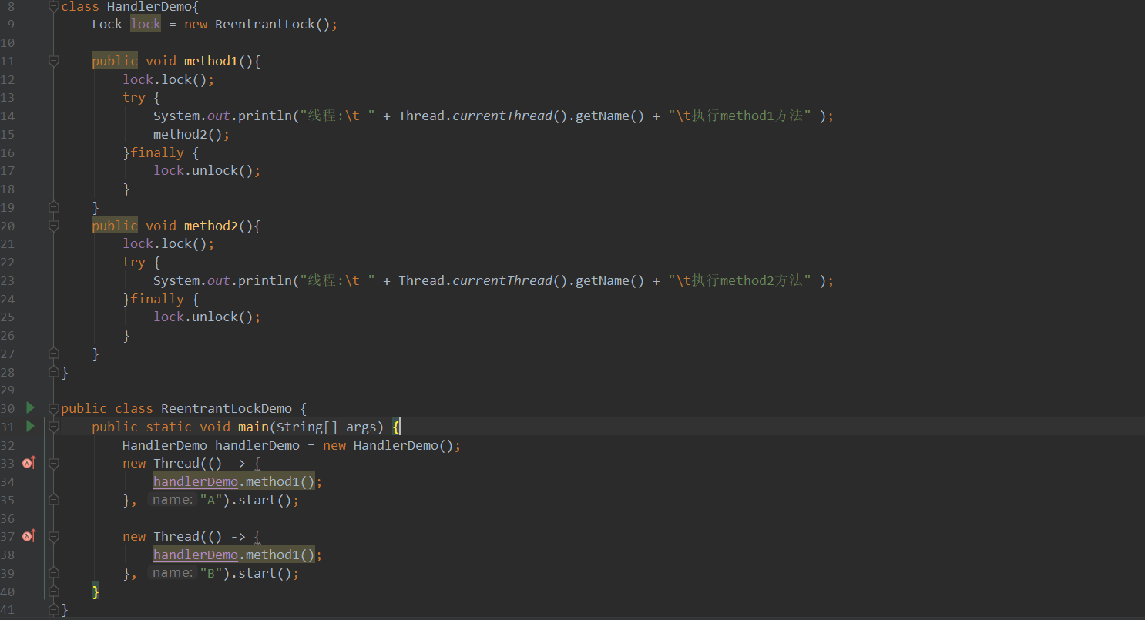This screenshot has width=1145, height=620.
Task: Collapse the ReentrantLockDemo class at line 30
Action: pyautogui.click(x=53, y=408)
